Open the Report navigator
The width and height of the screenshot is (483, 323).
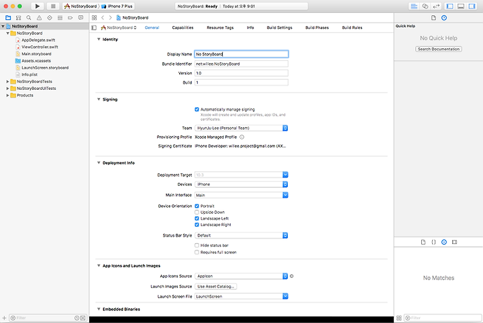tap(80, 18)
